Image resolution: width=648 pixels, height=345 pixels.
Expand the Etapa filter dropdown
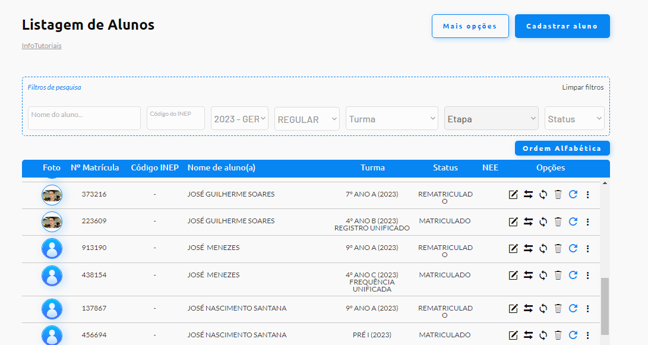point(491,119)
